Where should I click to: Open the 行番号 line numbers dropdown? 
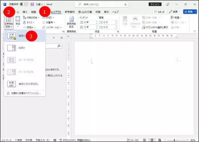pyautogui.click(x=49, y=23)
